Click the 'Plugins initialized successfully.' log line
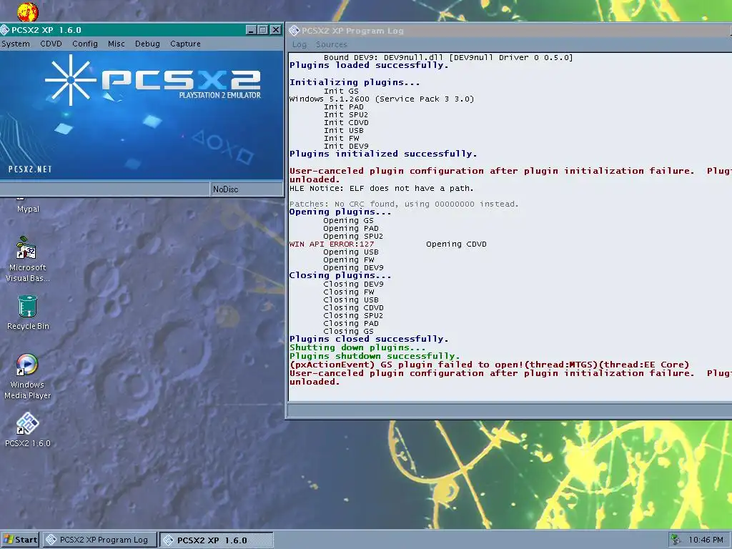Viewport: 732px width, 549px height. tap(383, 154)
